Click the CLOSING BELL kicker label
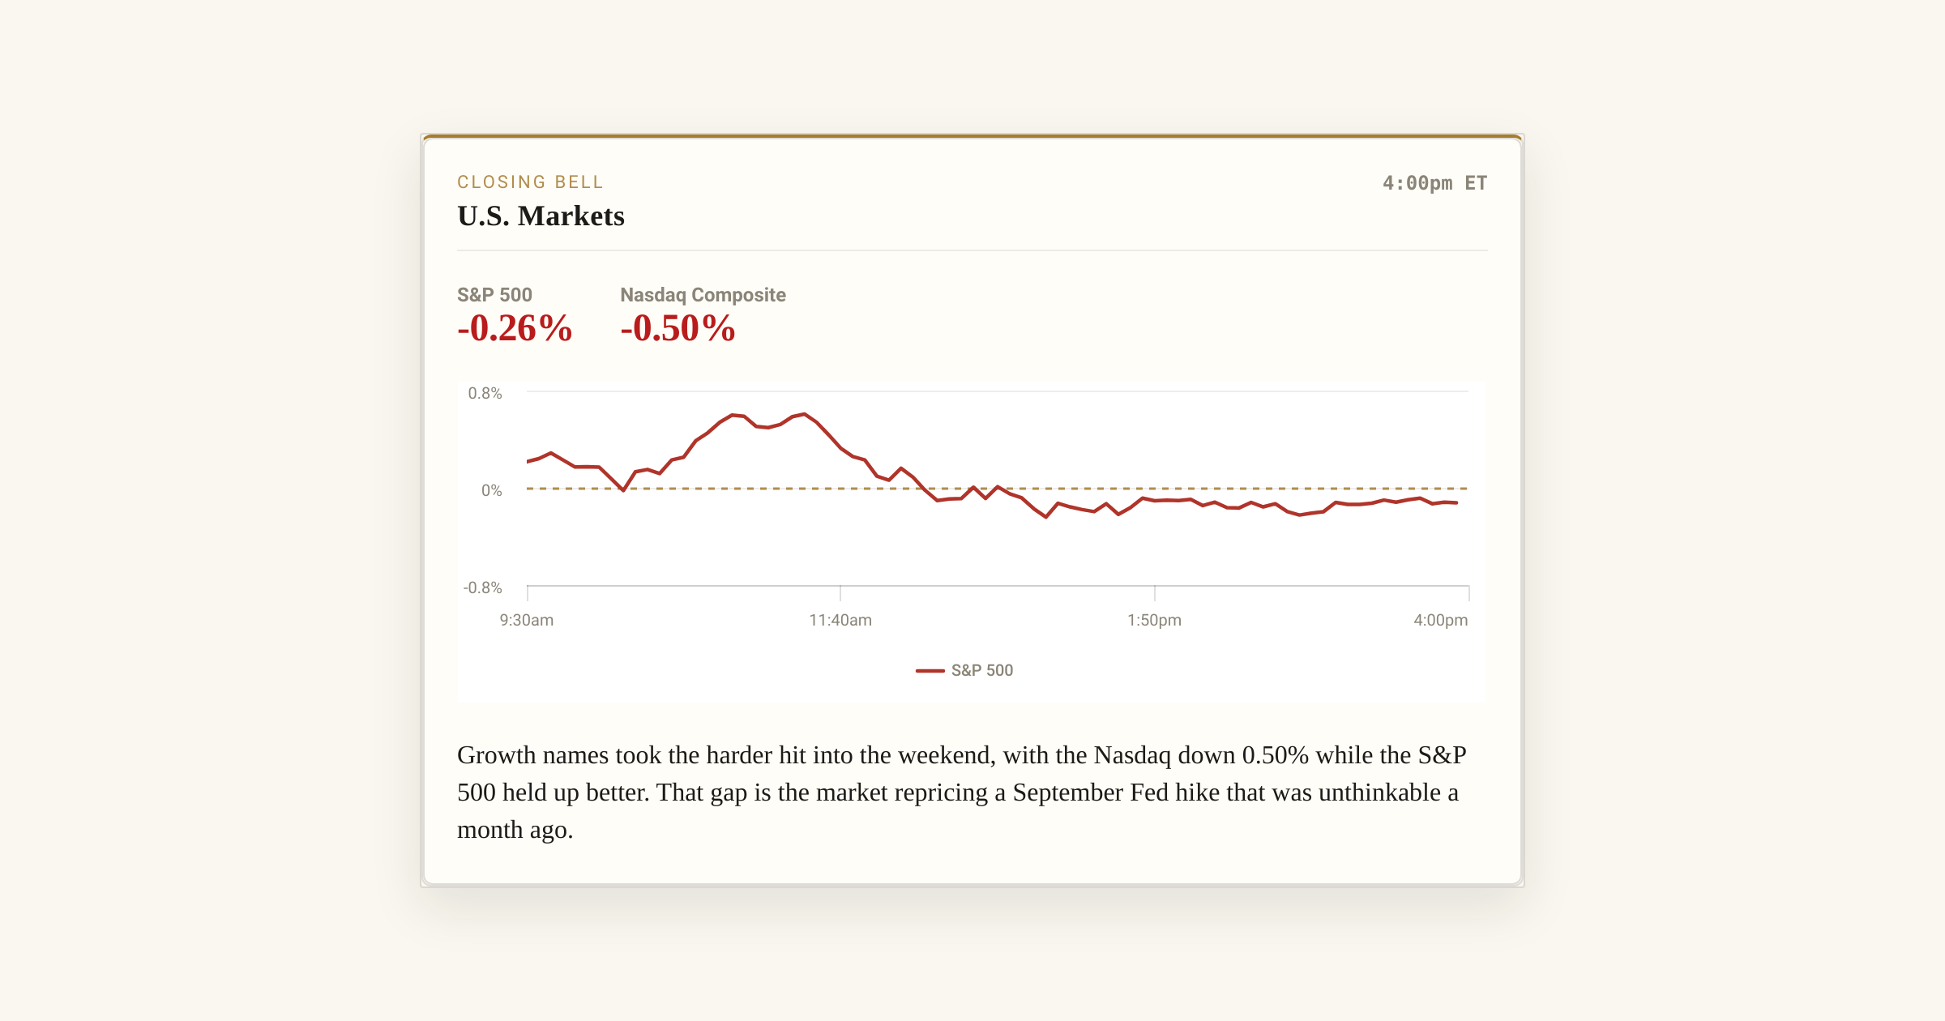Image resolution: width=1945 pixels, height=1021 pixels. [530, 182]
